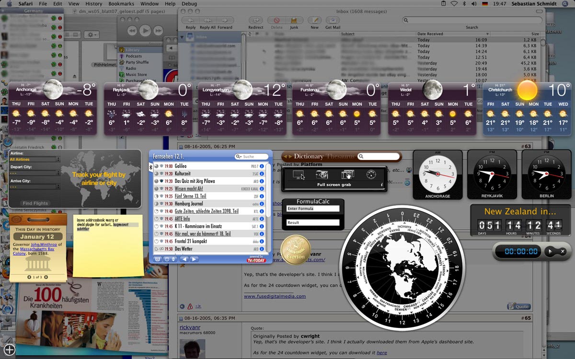
Task: Click the Berlin clock widget
Action: pos(547,175)
